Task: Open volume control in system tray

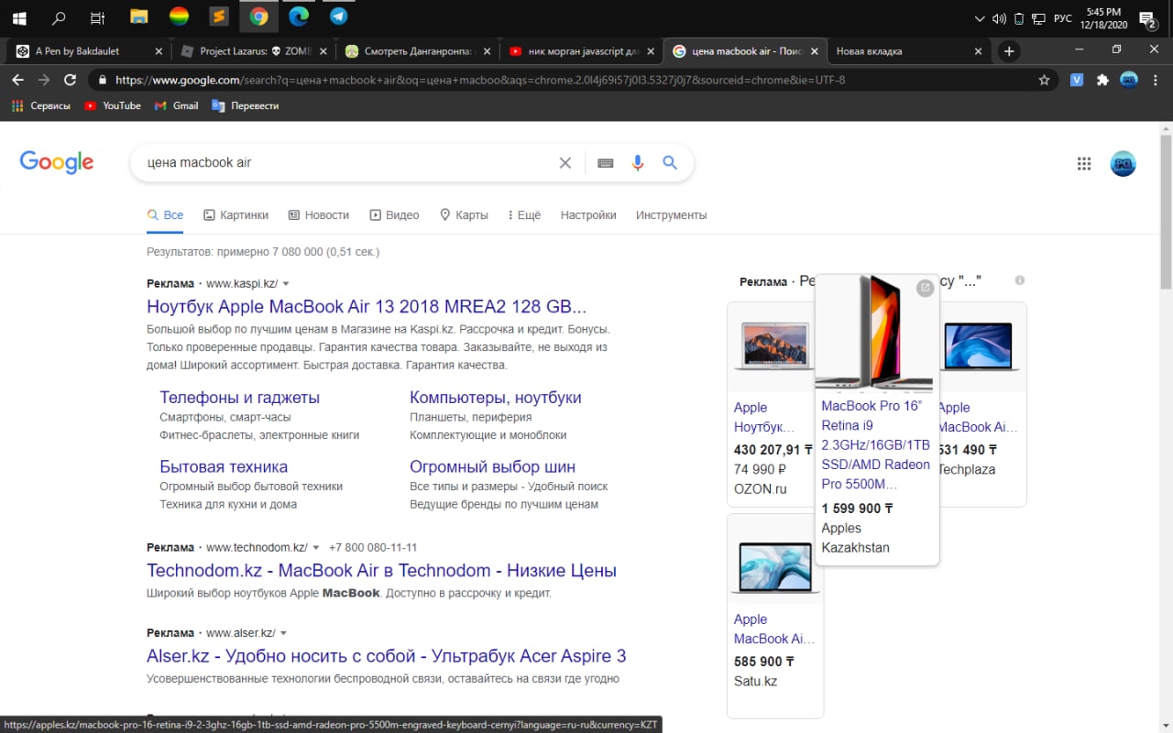Action: pyautogui.click(x=999, y=18)
